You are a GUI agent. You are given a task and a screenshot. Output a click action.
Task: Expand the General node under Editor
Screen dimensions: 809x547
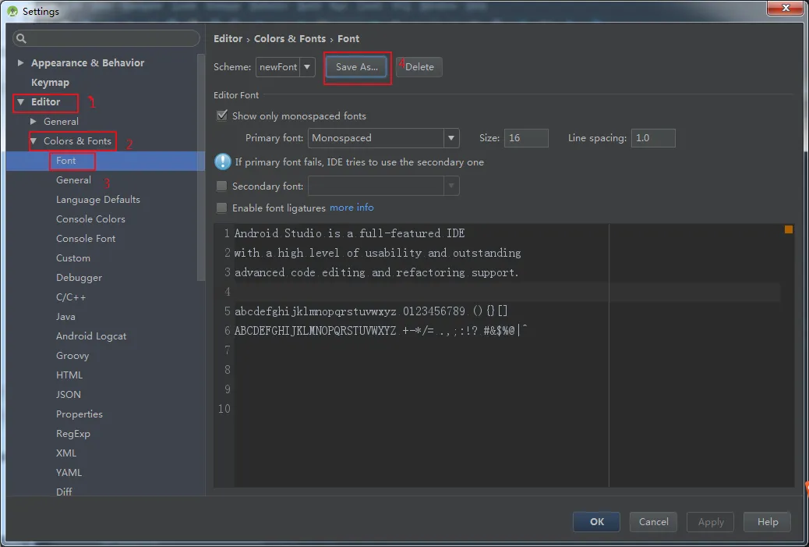point(33,122)
